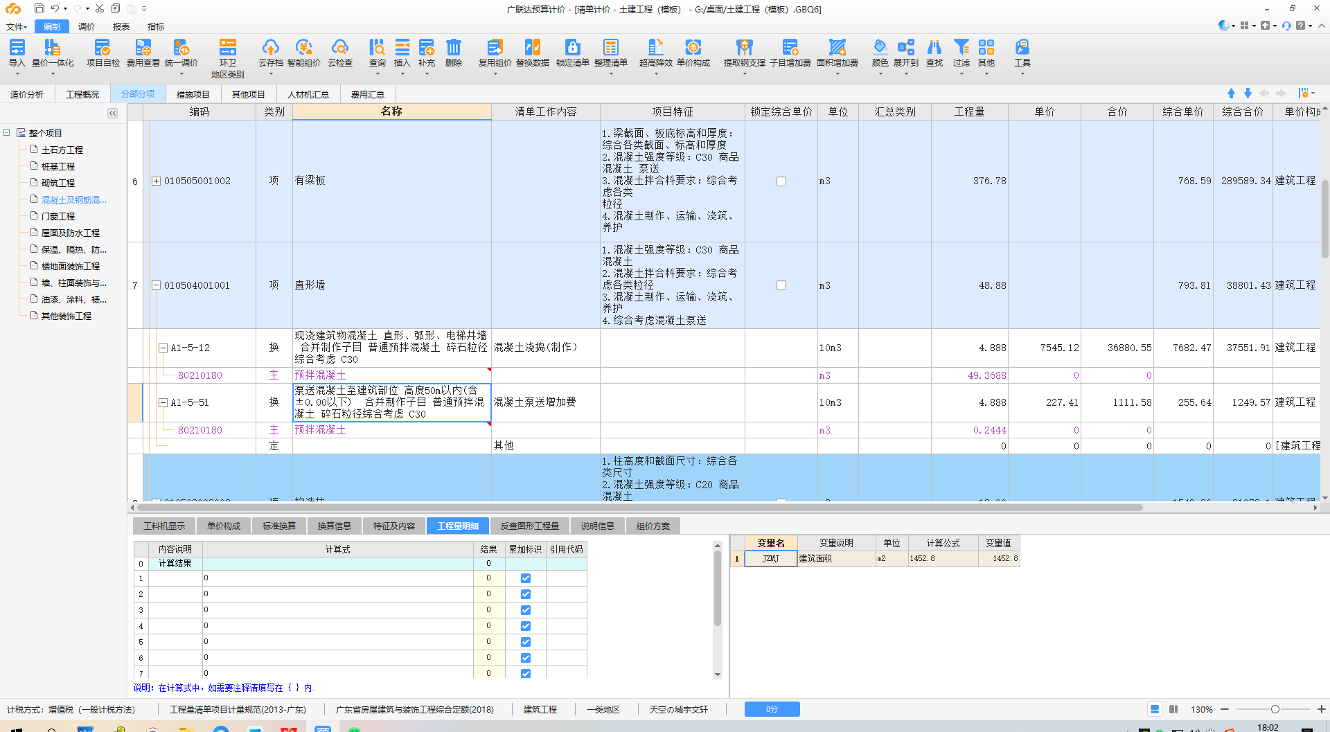
Task: Click the JZMJ variable name cell
Action: 770,558
